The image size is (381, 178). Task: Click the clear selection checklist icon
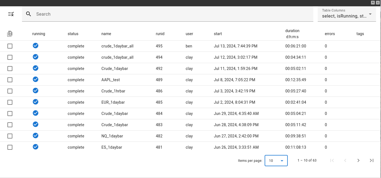tap(11, 14)
